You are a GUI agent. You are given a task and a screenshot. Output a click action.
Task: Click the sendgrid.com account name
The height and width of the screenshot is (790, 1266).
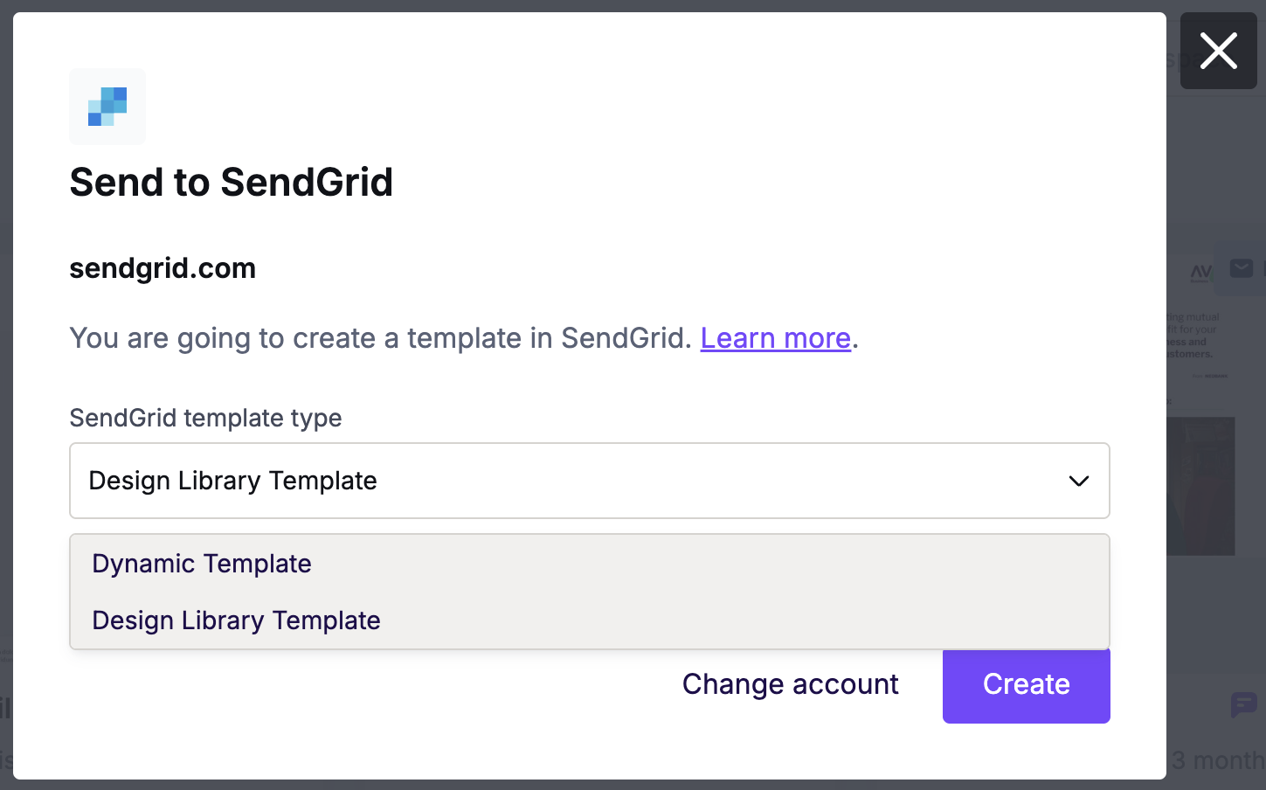click(163, 268)
